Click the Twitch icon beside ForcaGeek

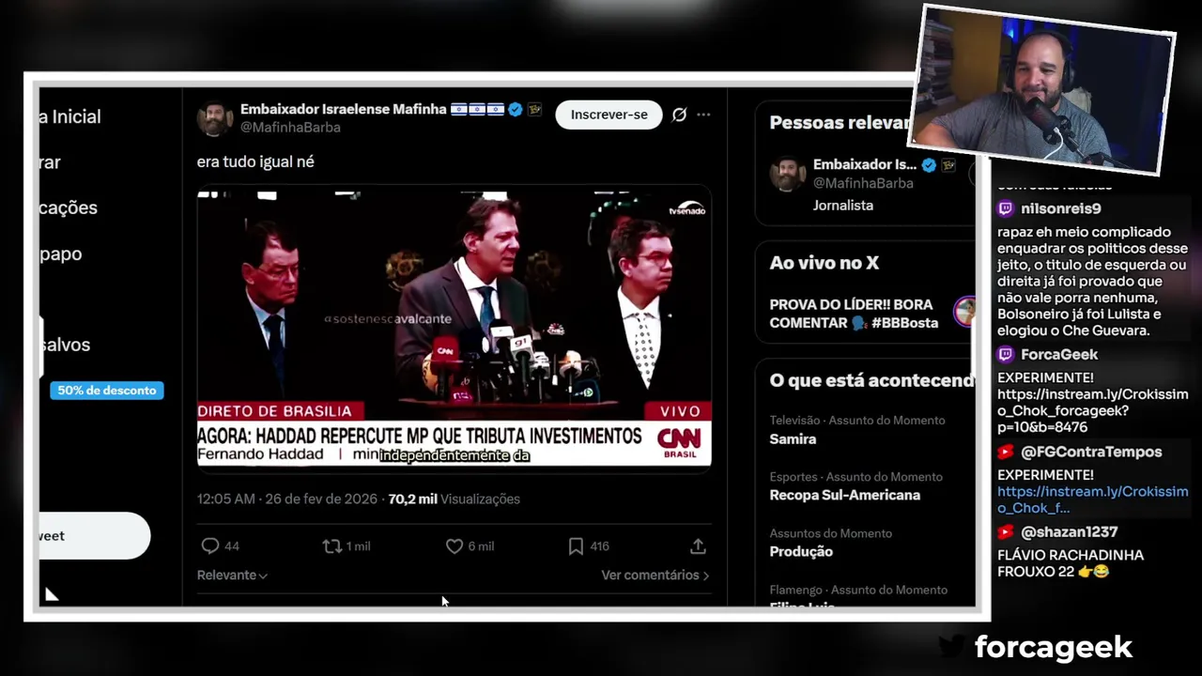(1006, 354)
